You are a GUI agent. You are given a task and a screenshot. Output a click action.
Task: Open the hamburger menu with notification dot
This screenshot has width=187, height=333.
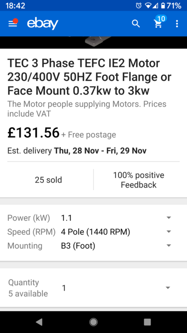[13, 23]
